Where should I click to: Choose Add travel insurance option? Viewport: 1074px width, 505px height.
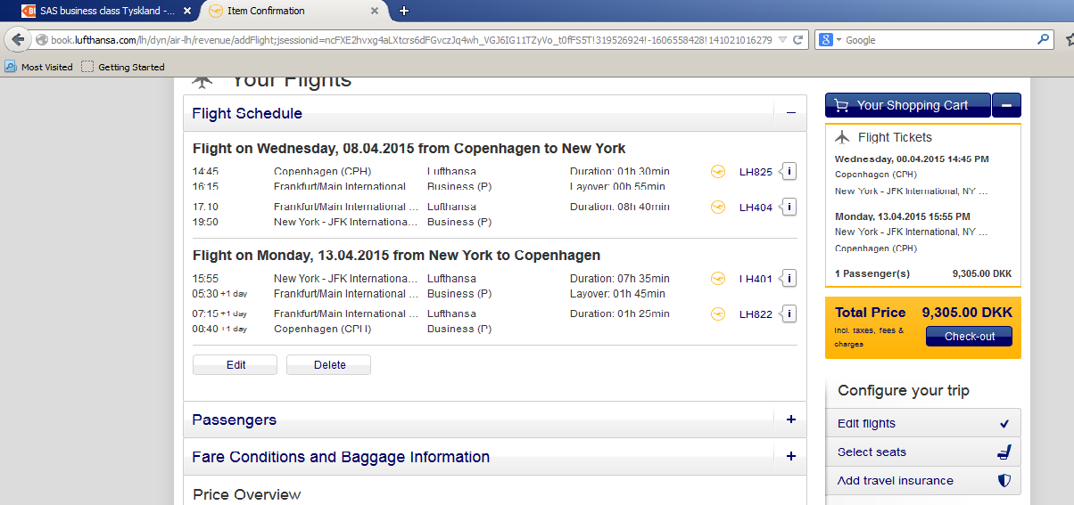tap(923, 480)
